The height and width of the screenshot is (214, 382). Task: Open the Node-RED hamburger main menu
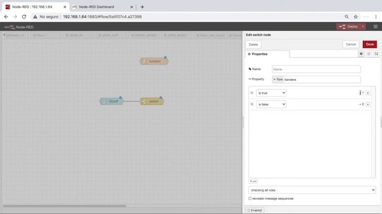(x=375, y=26)
